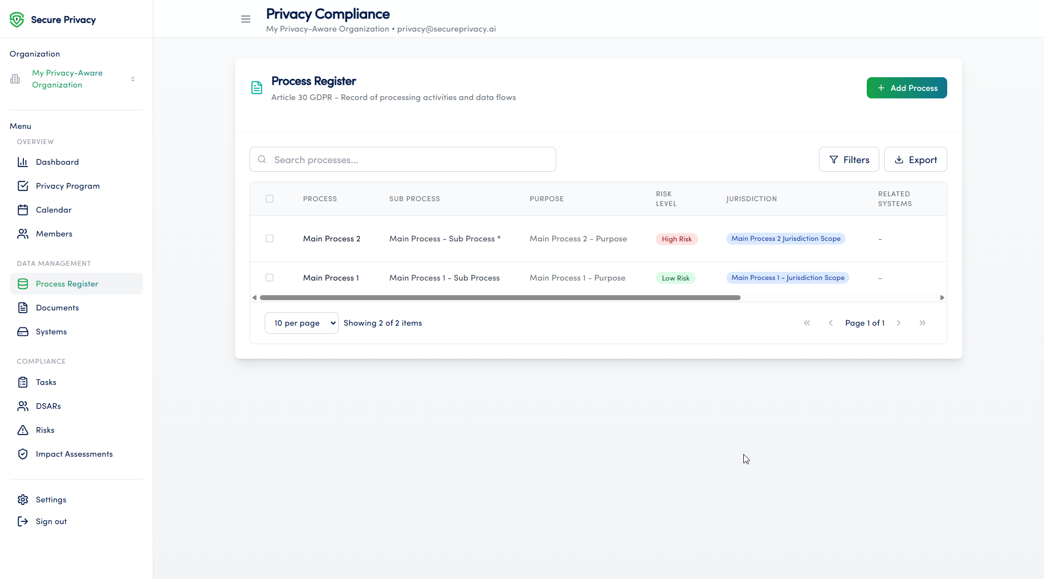Select the Systems icon under Data Management
The image size is (1044, 579).
tap(23, 332)
